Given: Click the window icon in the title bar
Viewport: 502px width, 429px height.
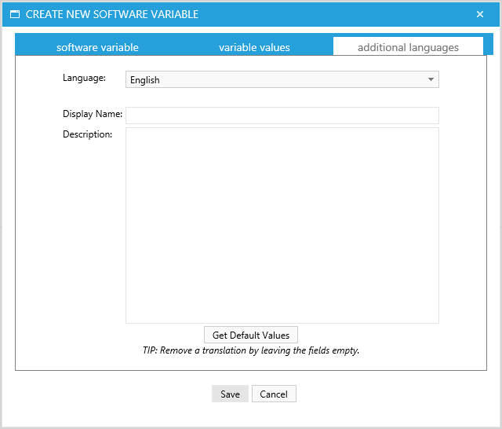Looking at the screenshot, I should tap(14, 14).
